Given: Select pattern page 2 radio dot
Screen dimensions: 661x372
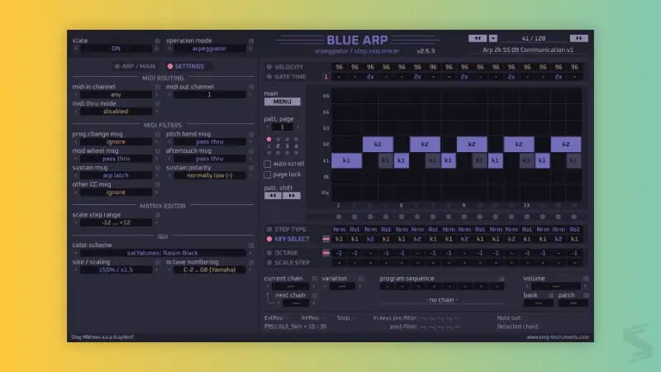Looking at the screenshot, I should click(x=278, y=139).
